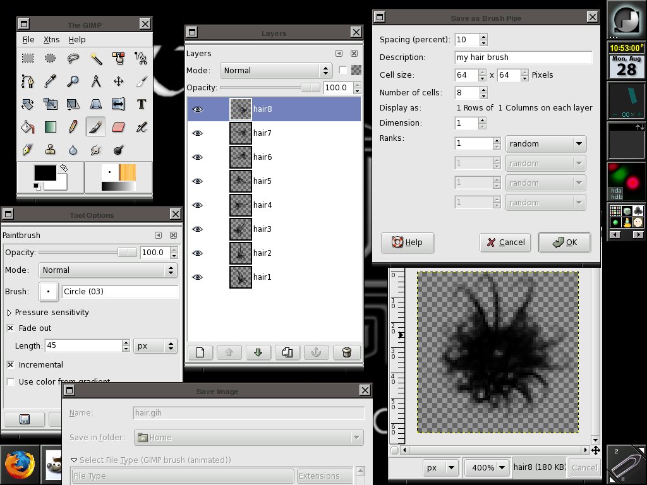The height and width of the screenshot is (485, 647).
Task: Open the image window px unit dropdown
Action: click(x=440, y=468)
